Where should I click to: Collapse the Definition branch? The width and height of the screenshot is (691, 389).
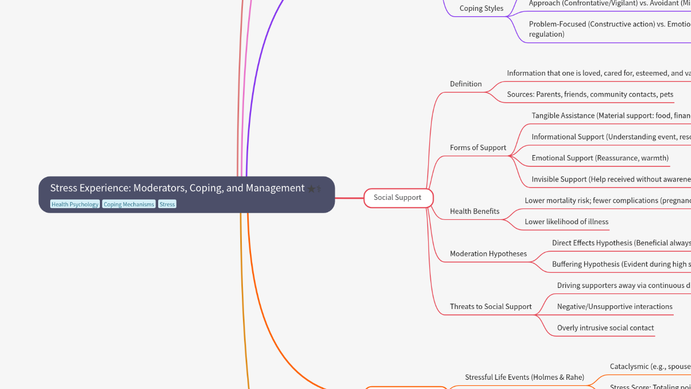click(465, 84)
